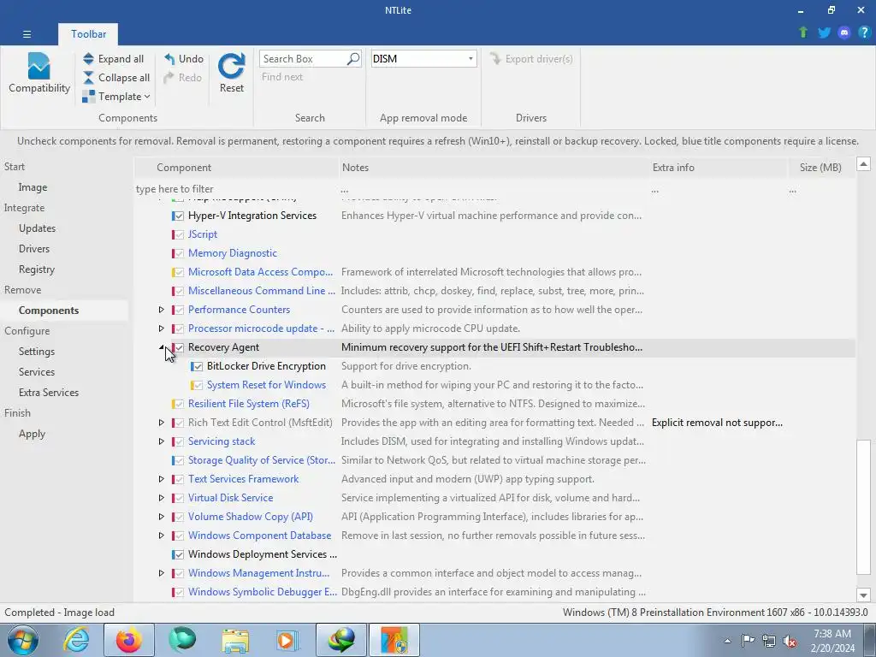Image resolution: width=876 pixels, height=657 pixels.
Task: Open the DISM app removal mode dropdown
Action: pyautogui.click(x=424, y=59)
